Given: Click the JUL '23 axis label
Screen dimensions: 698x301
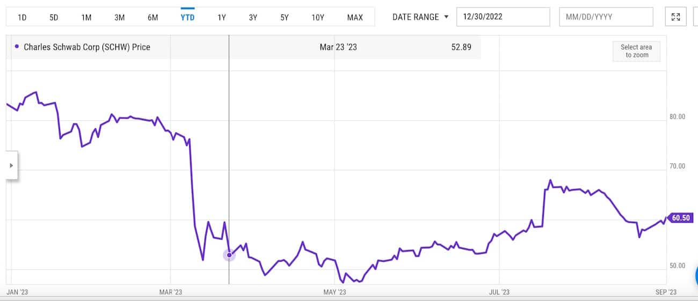Looking at the screenshot, I should [499, 292].
